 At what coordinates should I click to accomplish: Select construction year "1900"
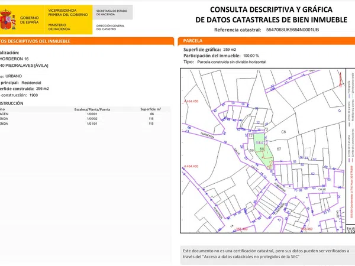[34, 95]
